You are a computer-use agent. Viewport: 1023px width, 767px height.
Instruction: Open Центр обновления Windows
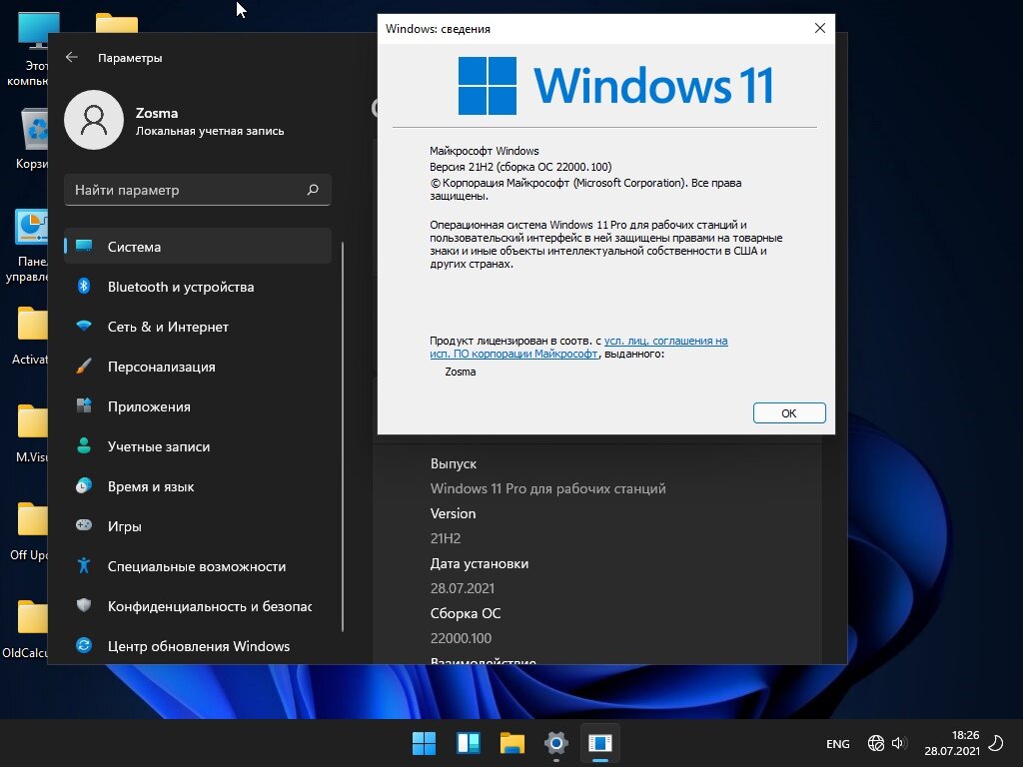point(198,646)
